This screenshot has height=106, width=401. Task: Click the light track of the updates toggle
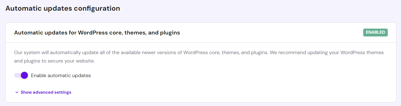[x=17, y=75]
